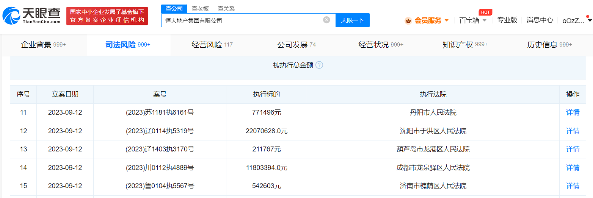Click the 案号 column header
The image size is (593, 198).
[160, 94]
